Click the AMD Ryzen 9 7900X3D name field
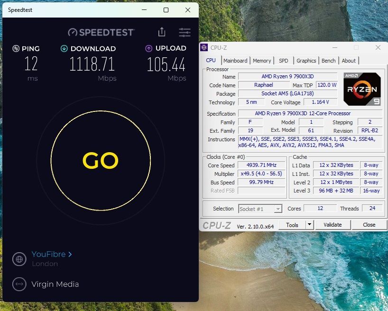This screenshot has height=311, width=388. click(287, 76)
